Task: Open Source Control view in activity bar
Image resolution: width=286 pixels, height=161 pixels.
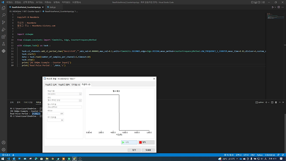Action: [4, 22]
